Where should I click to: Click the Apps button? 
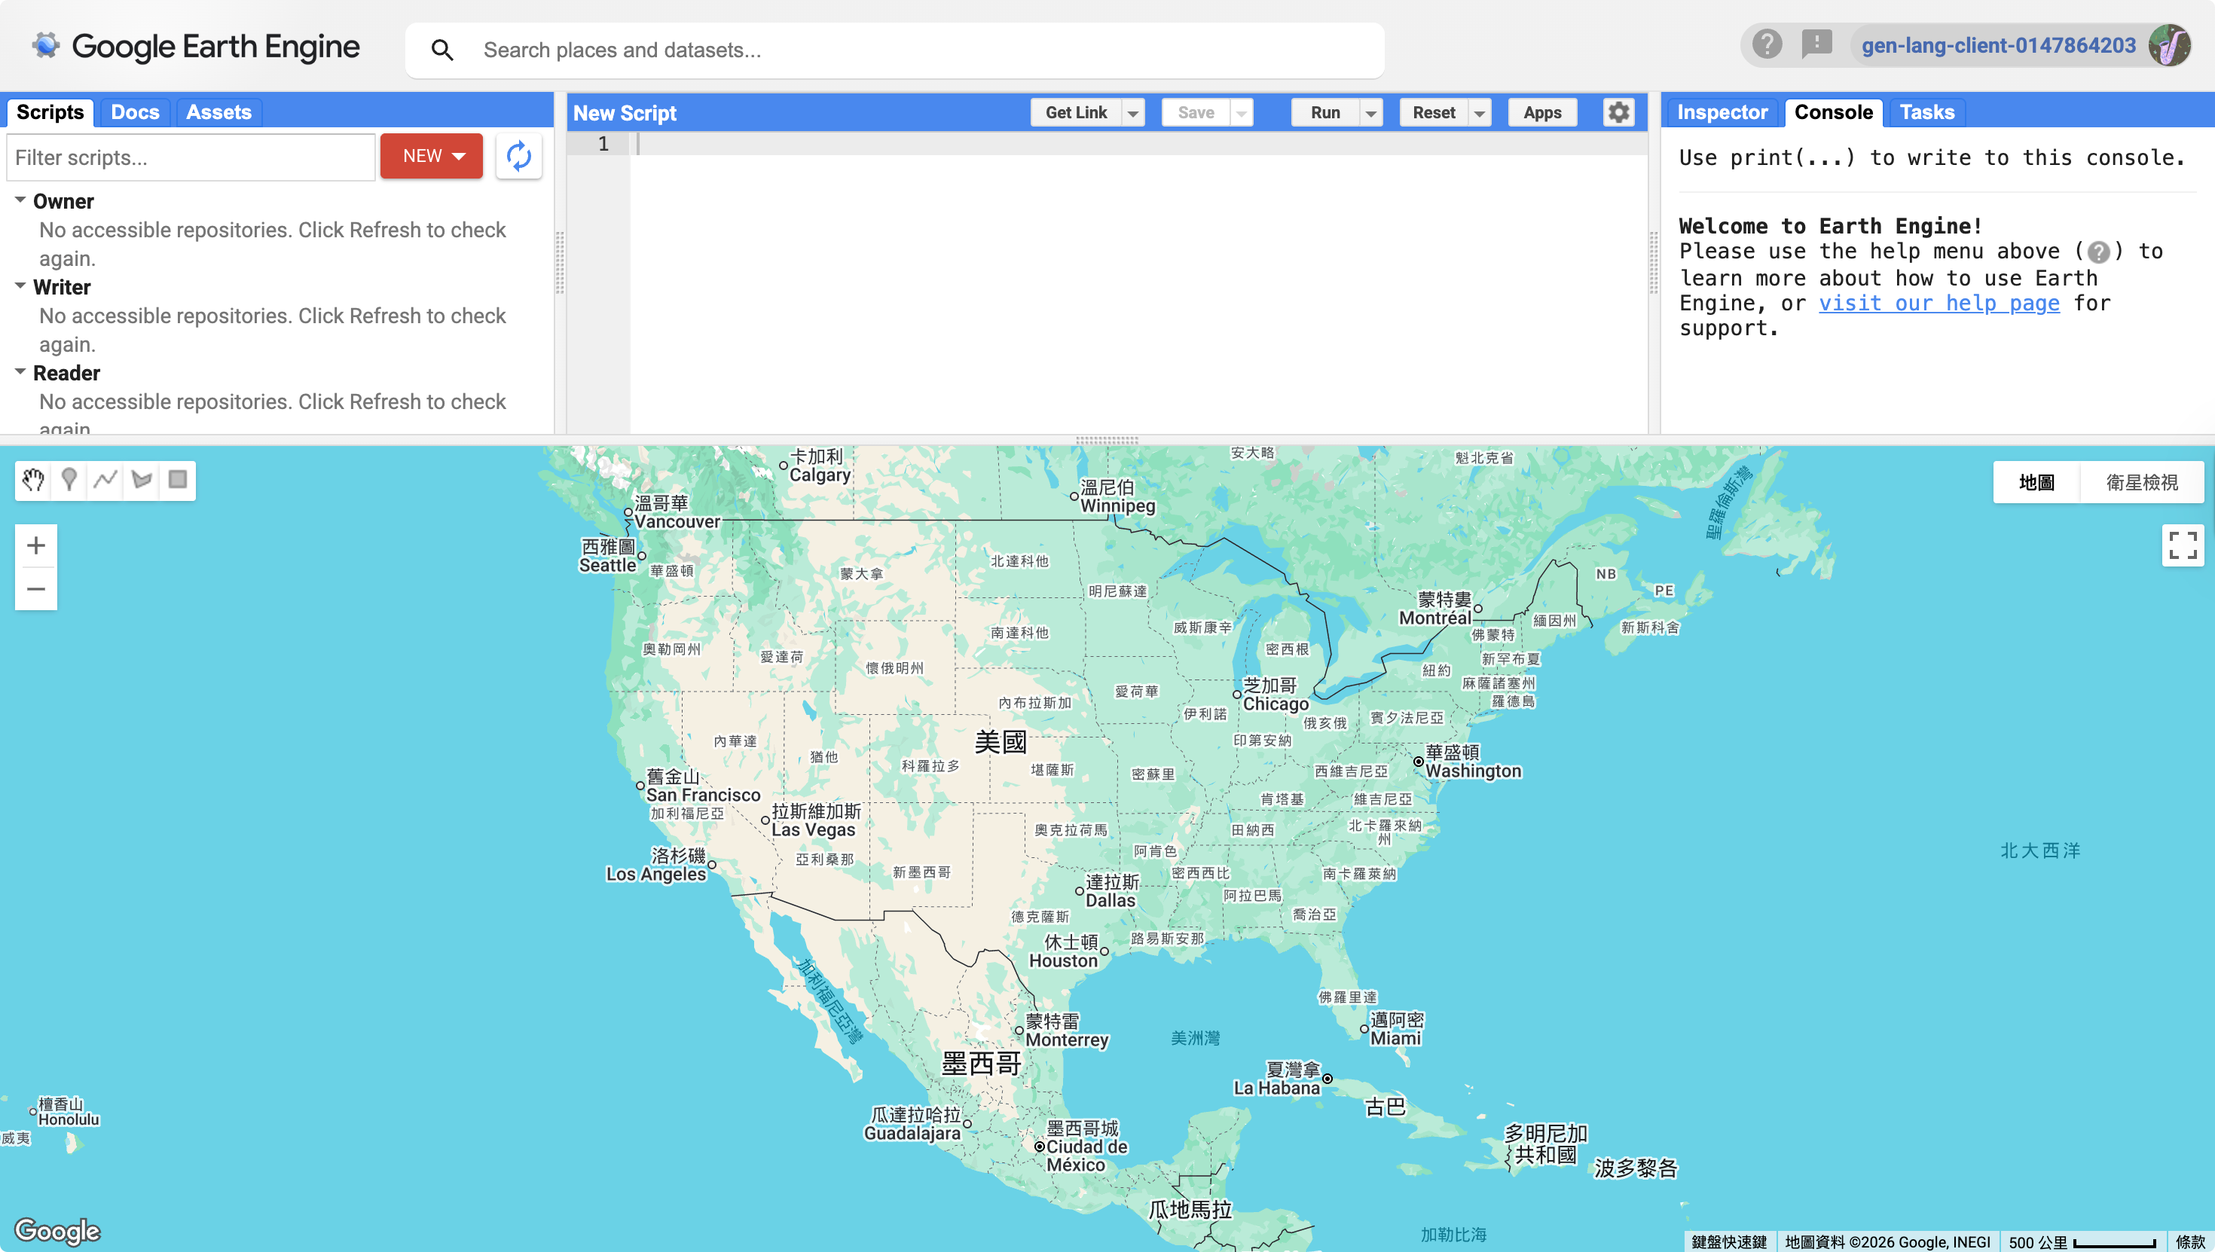click(x=1541, y=113)
